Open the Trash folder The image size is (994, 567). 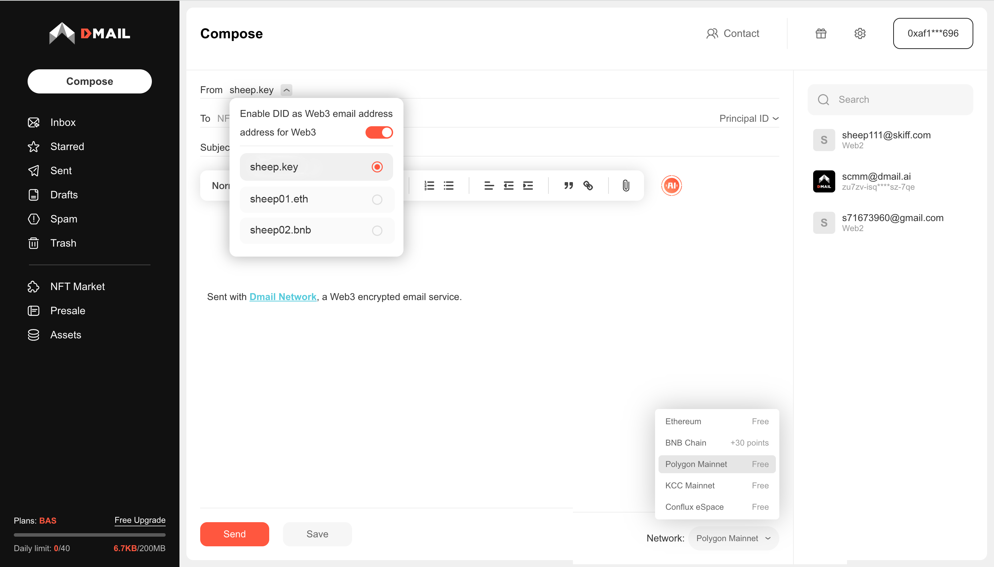pyautogui.click(x=63, y=243)
